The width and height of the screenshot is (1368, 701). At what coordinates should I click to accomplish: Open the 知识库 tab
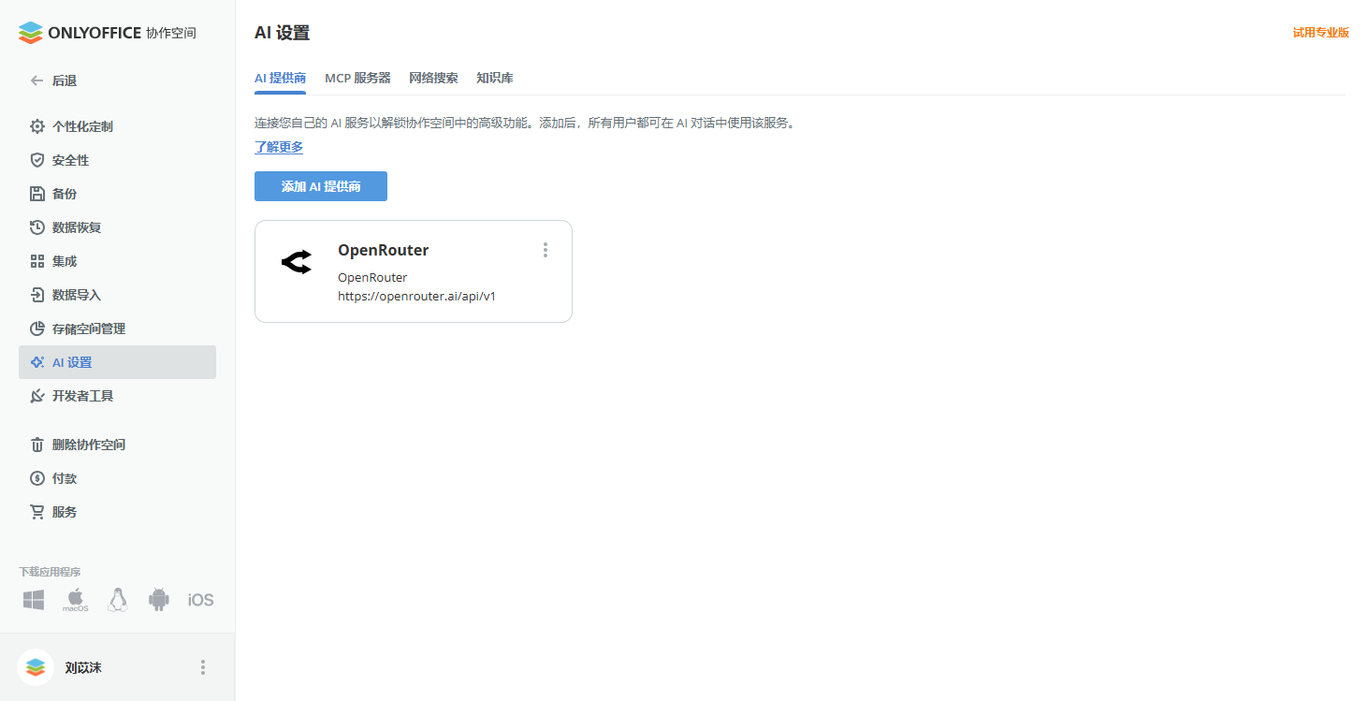(494, 78)
